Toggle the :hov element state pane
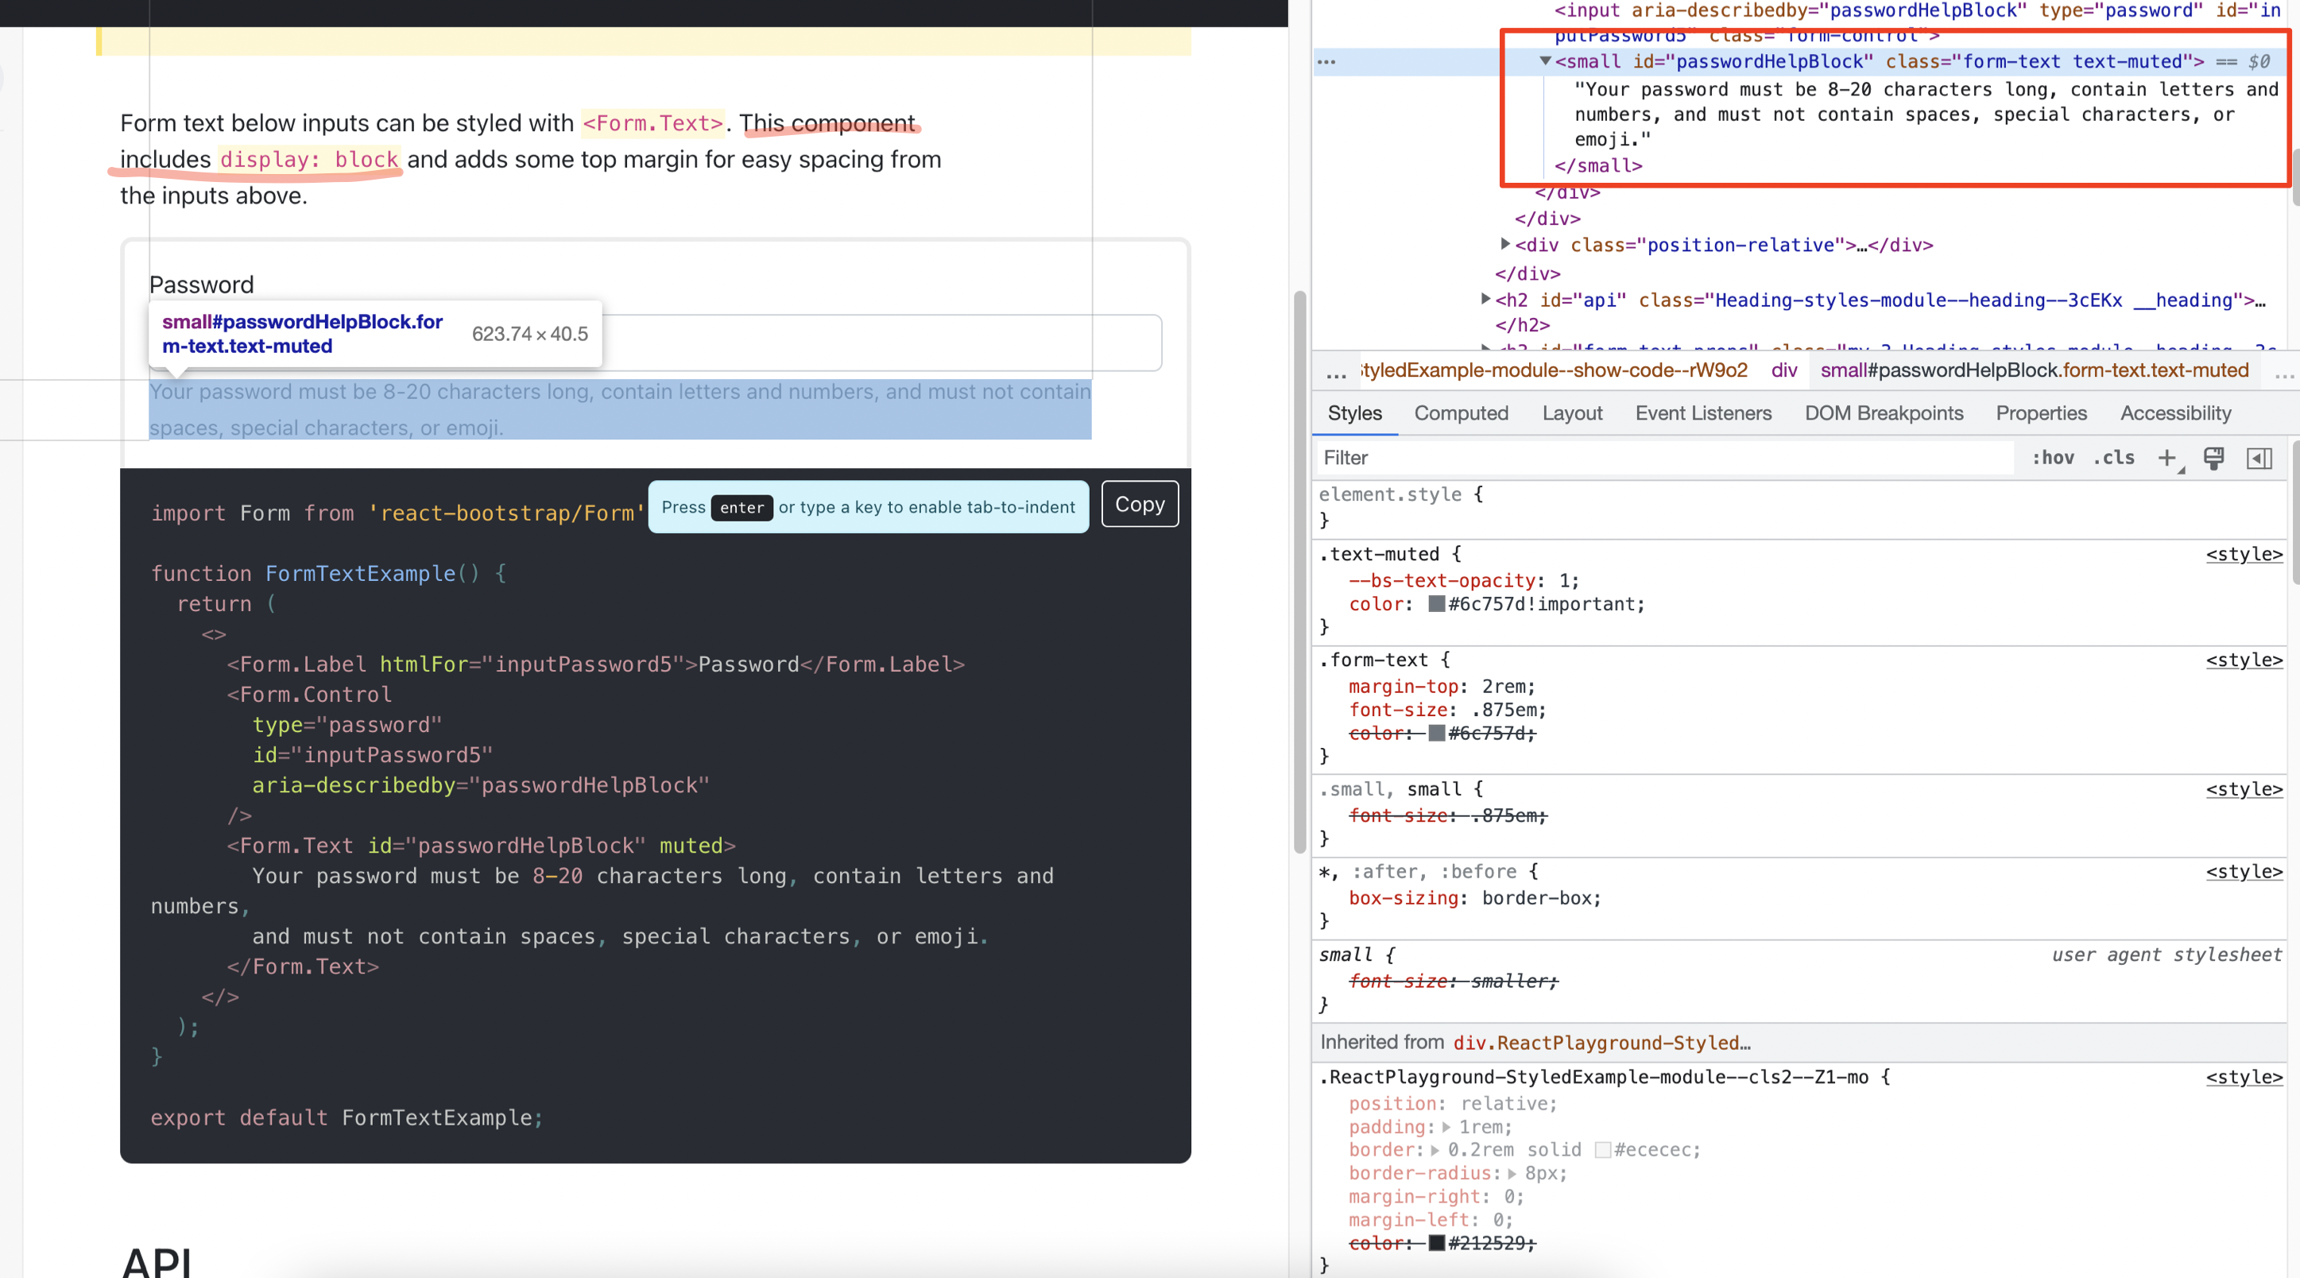 (x=2054, y=457)
